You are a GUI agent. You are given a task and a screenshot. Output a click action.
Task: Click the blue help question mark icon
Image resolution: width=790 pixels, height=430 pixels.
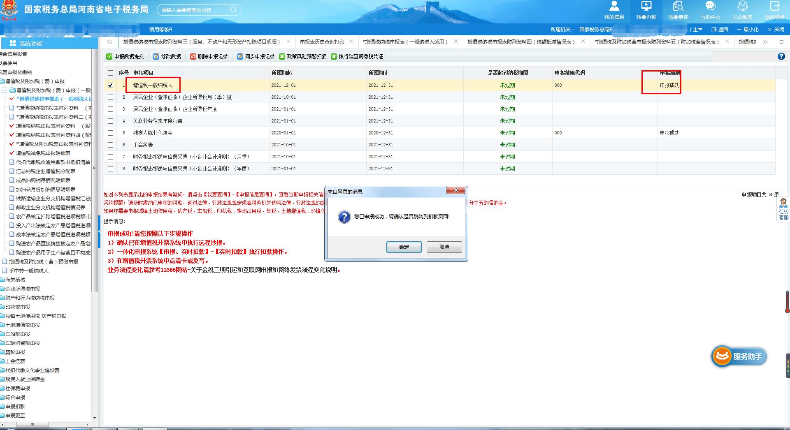781,57
